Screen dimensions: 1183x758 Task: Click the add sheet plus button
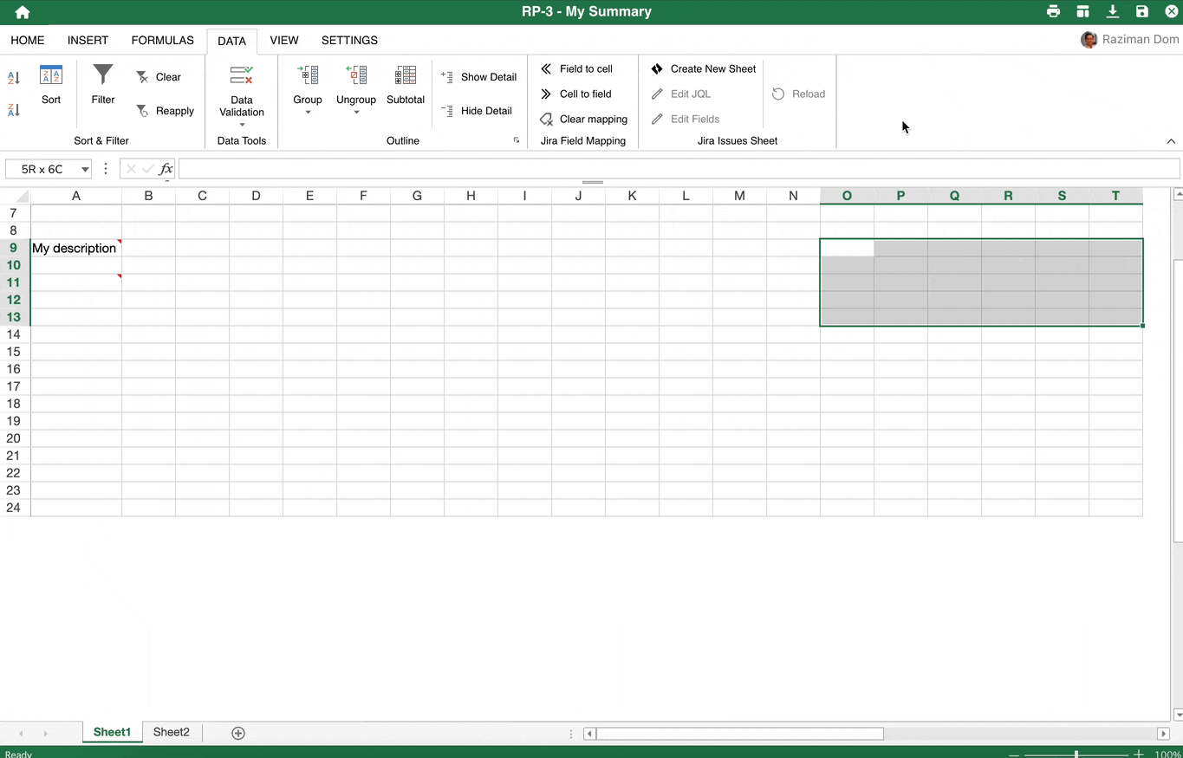(237, 732)
